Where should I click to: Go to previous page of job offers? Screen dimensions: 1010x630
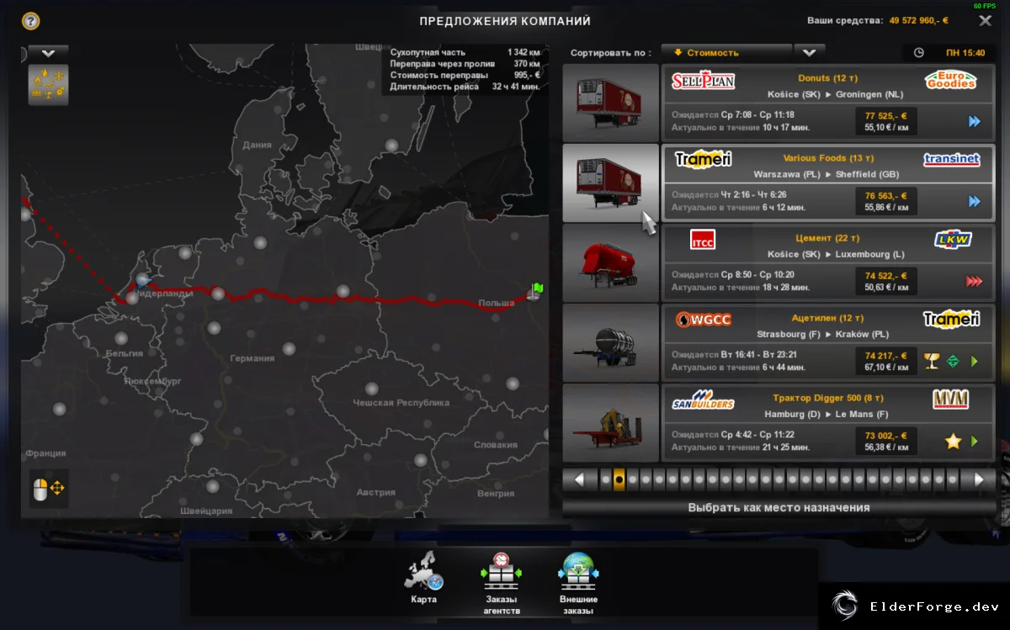coord(579,480)
